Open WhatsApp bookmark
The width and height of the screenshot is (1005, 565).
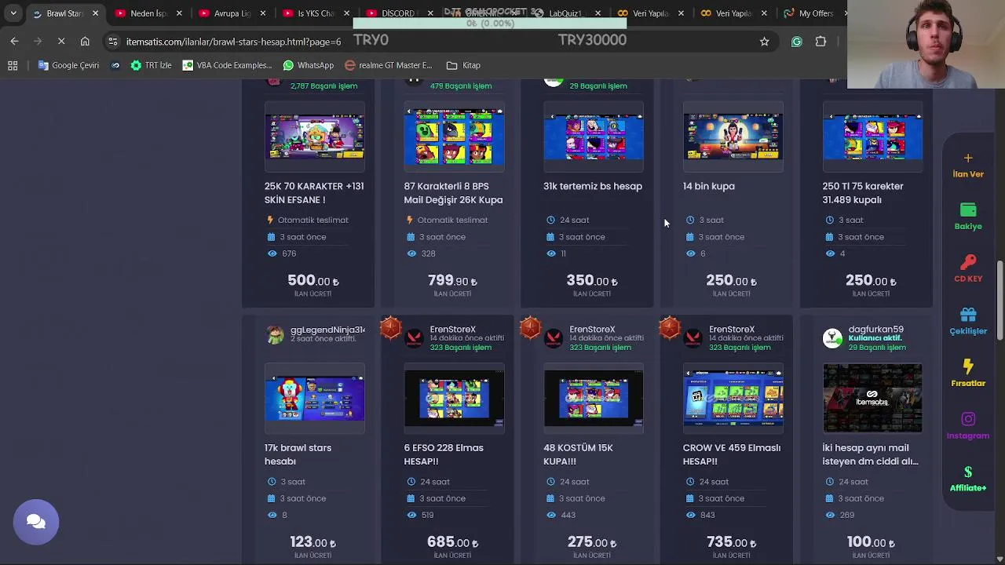click(308, 65)
